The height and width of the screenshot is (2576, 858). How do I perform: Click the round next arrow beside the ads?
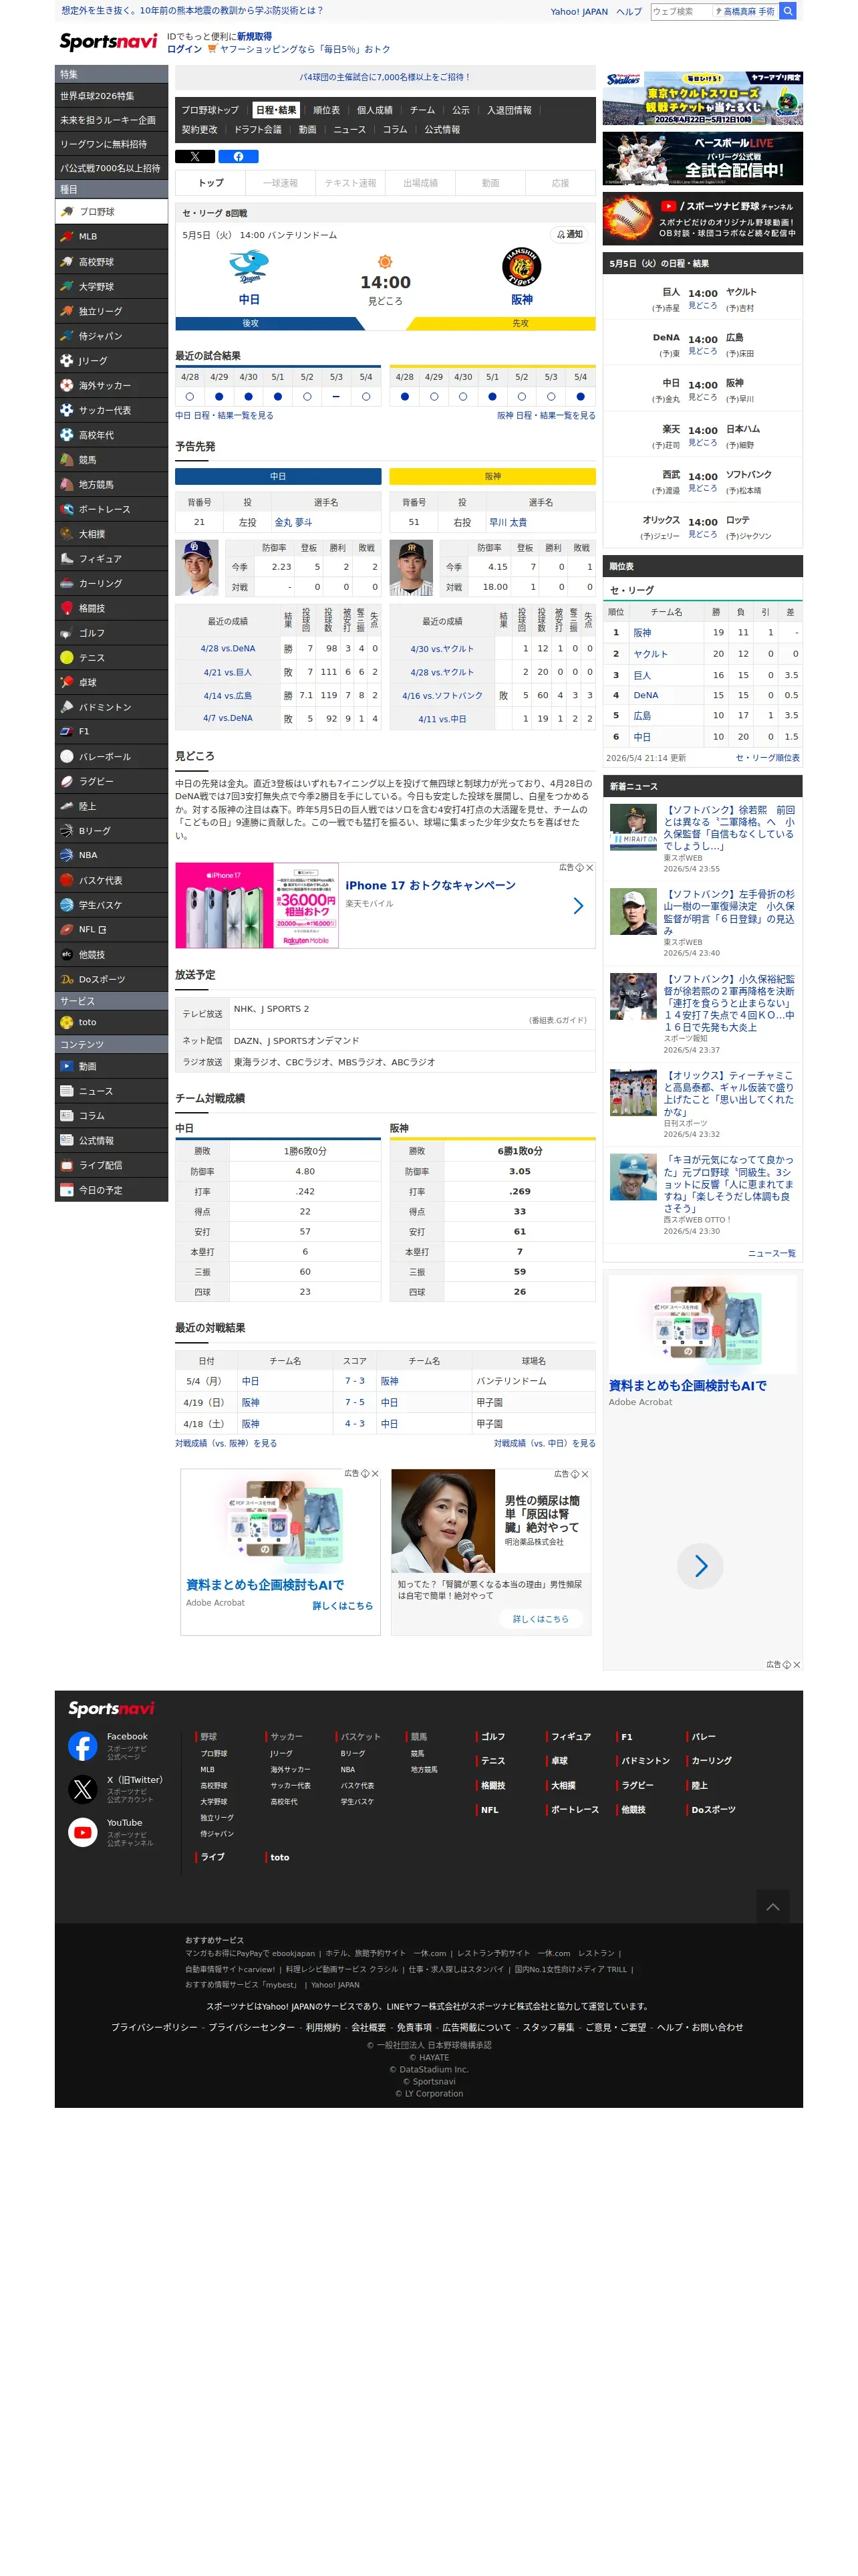[x=701, y=1567]
